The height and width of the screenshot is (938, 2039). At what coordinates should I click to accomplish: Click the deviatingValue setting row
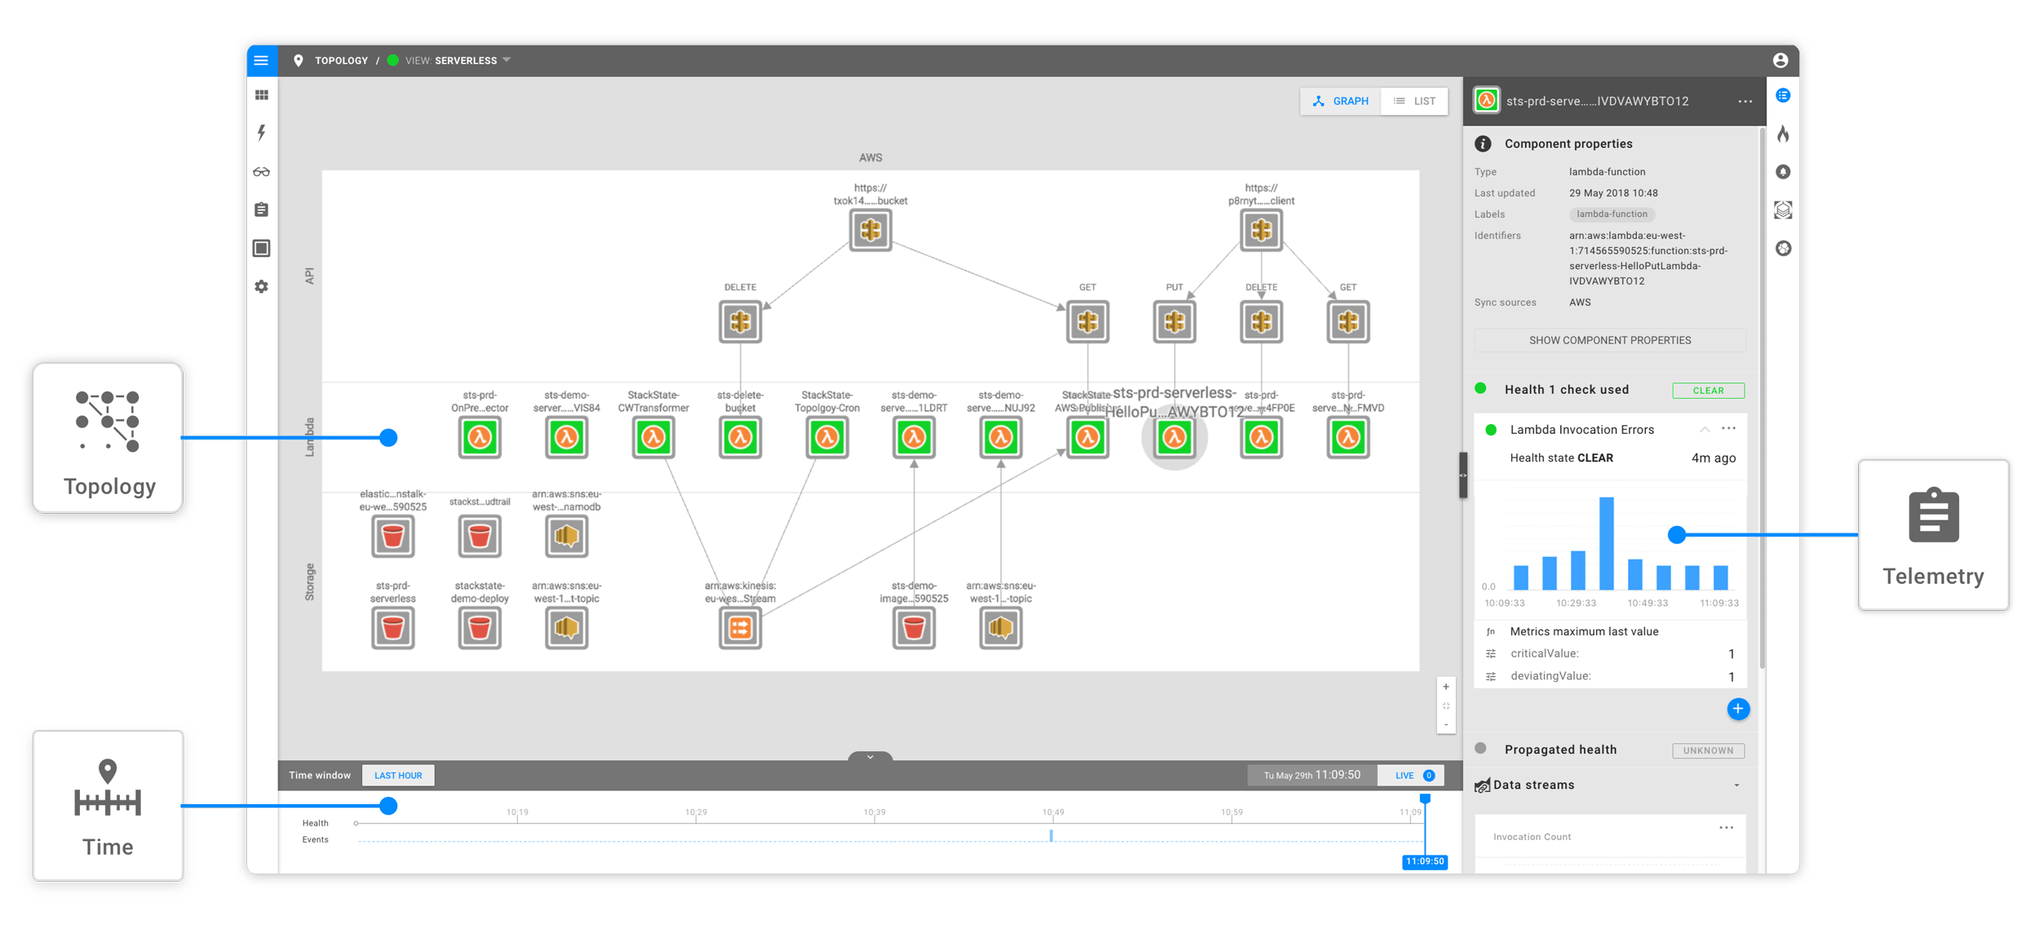[1611, 676]
